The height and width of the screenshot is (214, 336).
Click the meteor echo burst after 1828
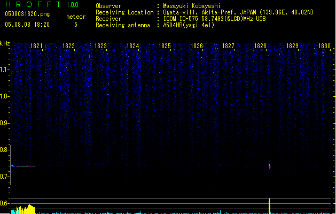click(x=269, y=165)
